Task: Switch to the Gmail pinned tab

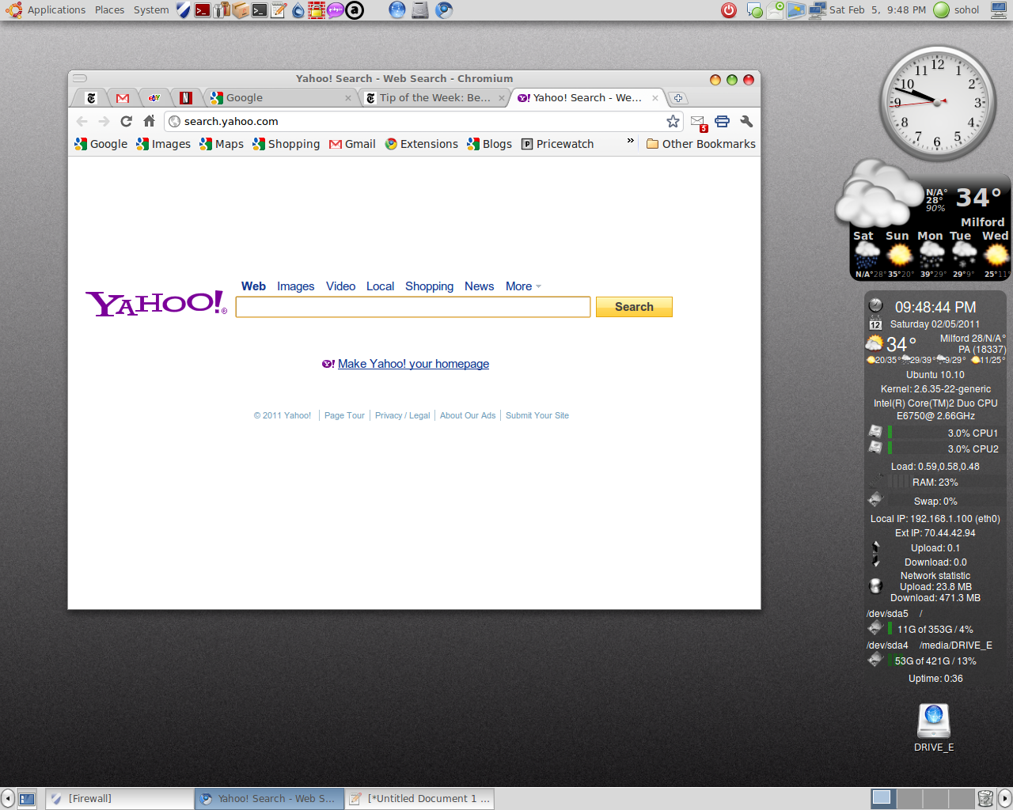Action: [x=123, y=98]
